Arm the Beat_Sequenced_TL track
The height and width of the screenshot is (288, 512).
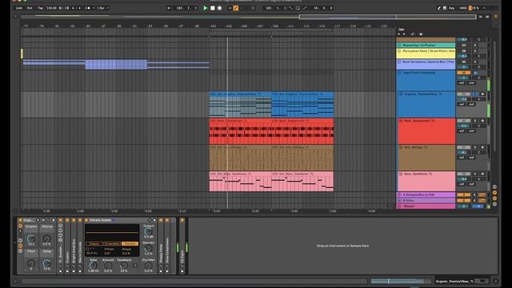pos(482,121)
